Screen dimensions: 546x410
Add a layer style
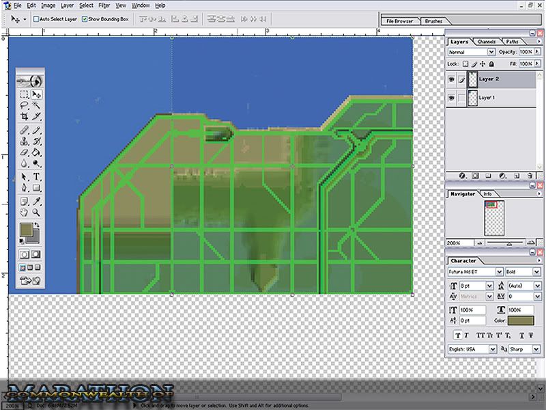[462, 176]
